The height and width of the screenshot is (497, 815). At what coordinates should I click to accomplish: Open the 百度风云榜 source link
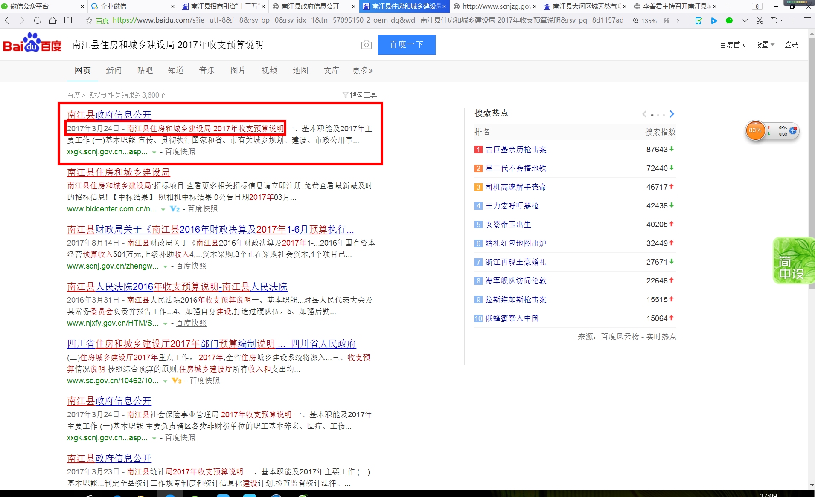click(620, 337)
